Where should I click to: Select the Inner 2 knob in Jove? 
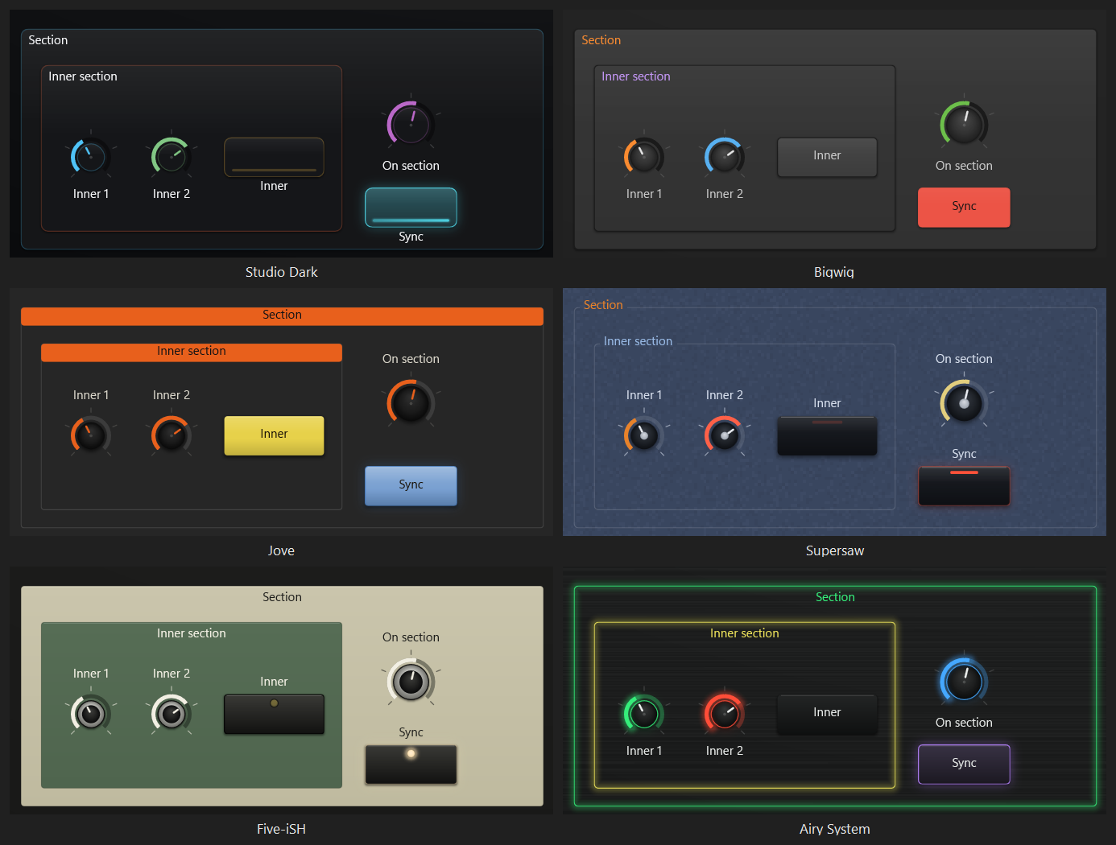coord(171,435)
